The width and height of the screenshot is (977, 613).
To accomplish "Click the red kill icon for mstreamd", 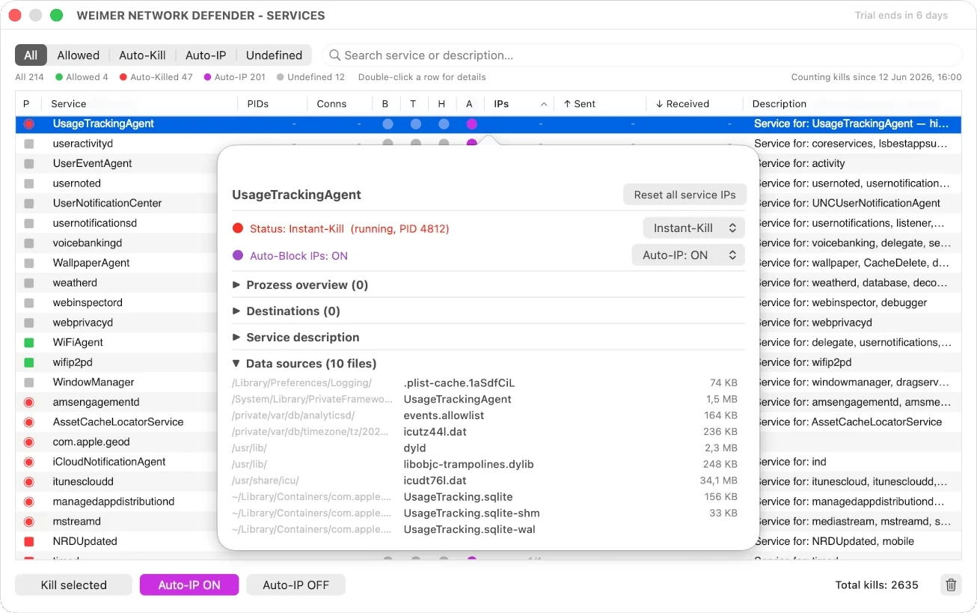I will (x=29, y=522).
